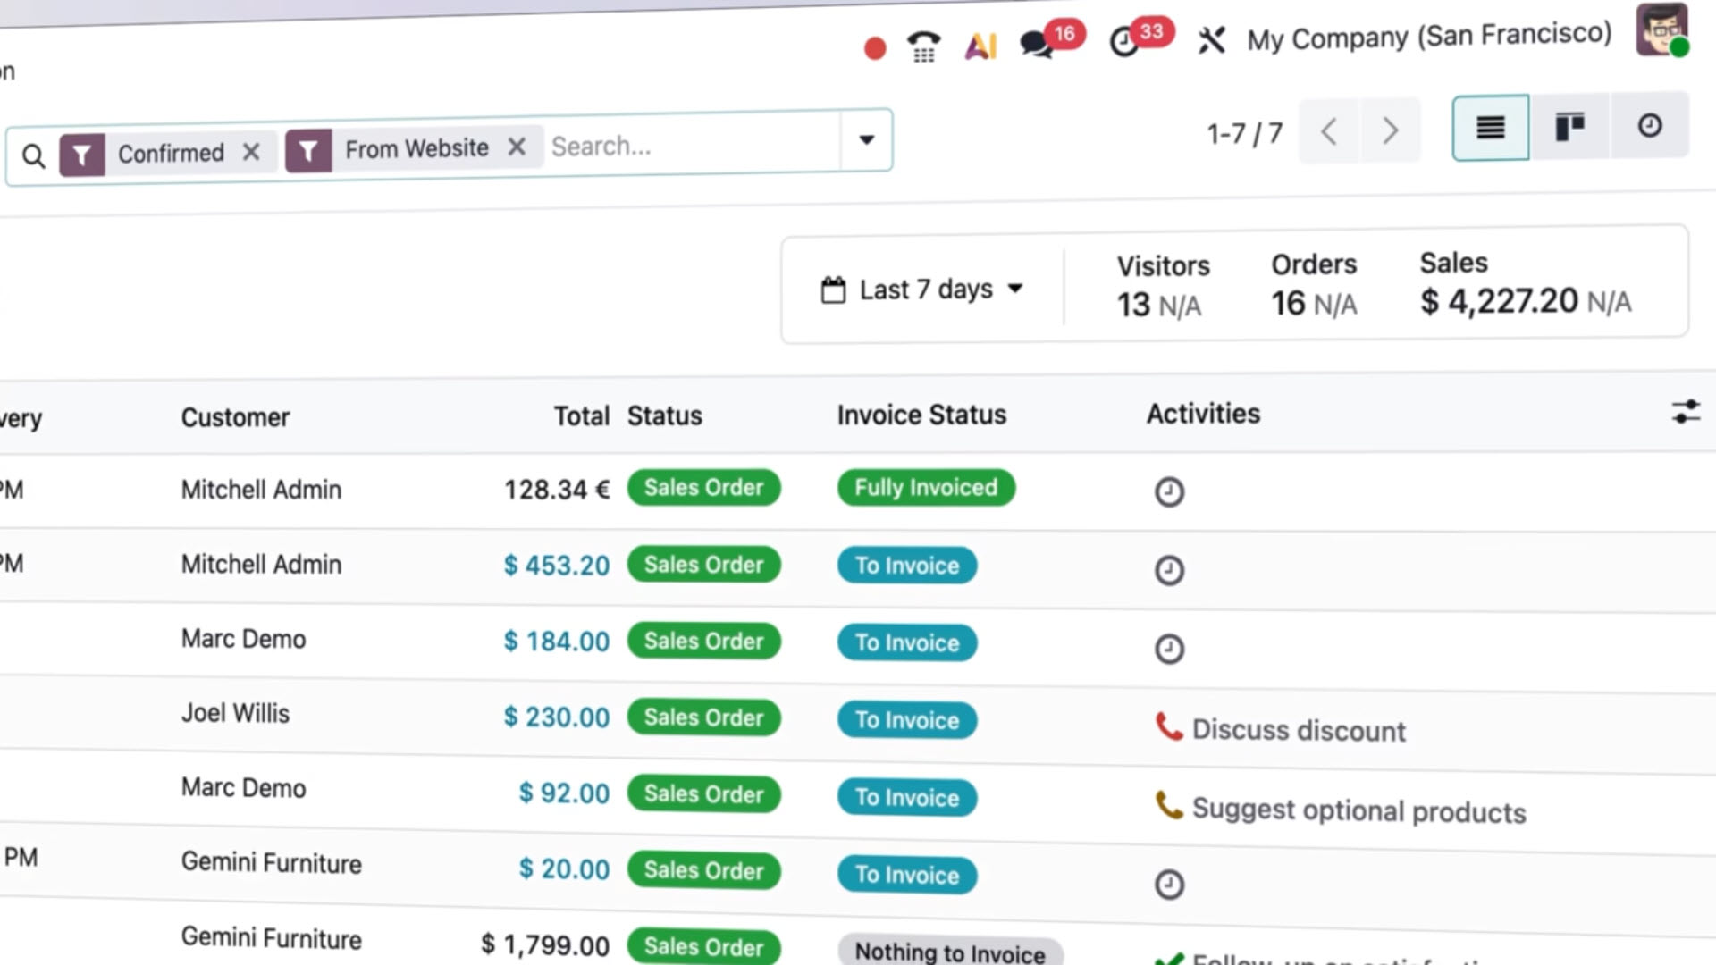Open the column options sliders icon

[1686, 412]
